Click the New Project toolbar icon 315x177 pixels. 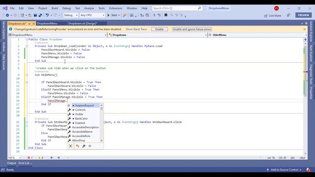pyautogui.click(x=22, y=15)
